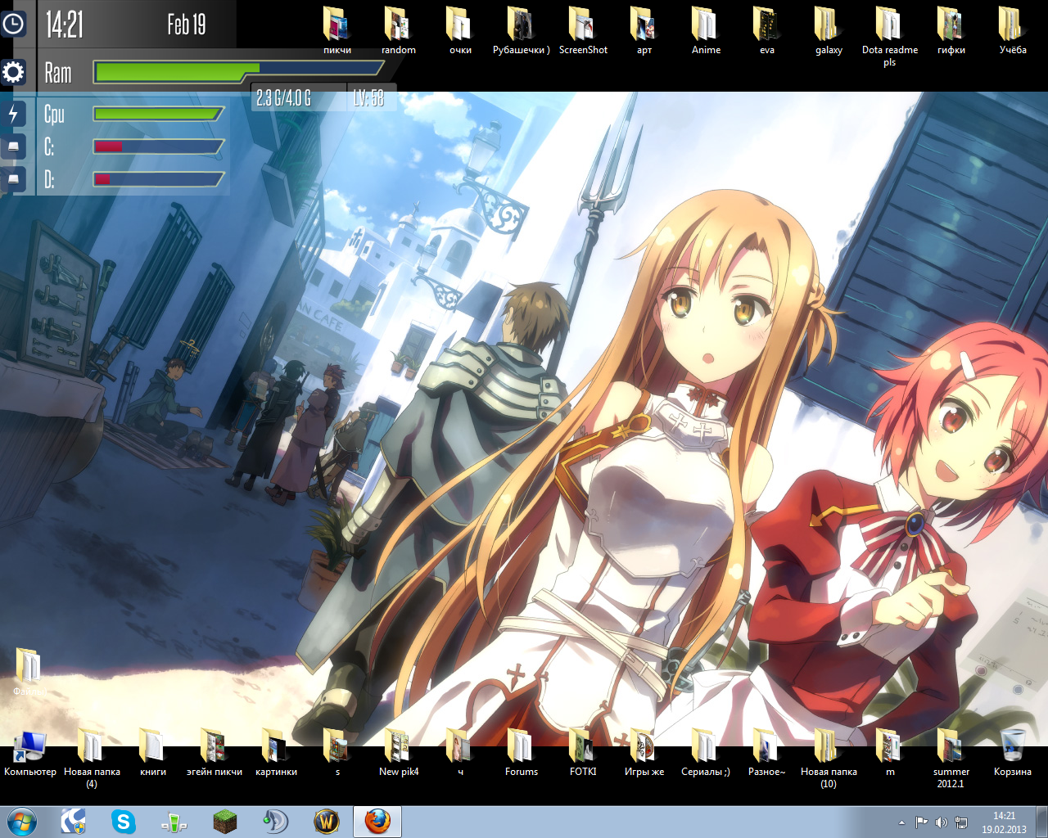Image resolution: width=1048 pixels, height=838 pixels.
Task: Click the drive icon beside D:
Action: pos(13,178)
